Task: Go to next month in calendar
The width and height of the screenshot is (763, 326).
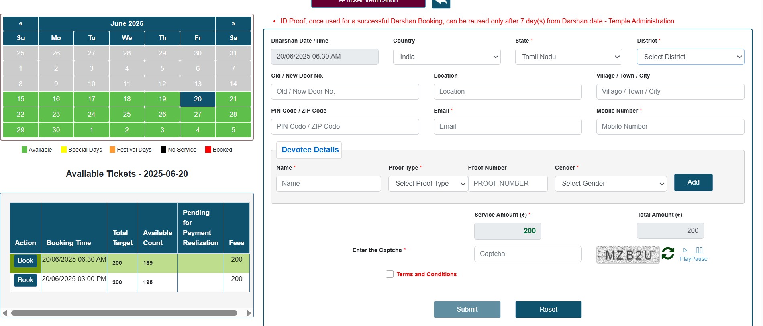Action: pos(233,24)
